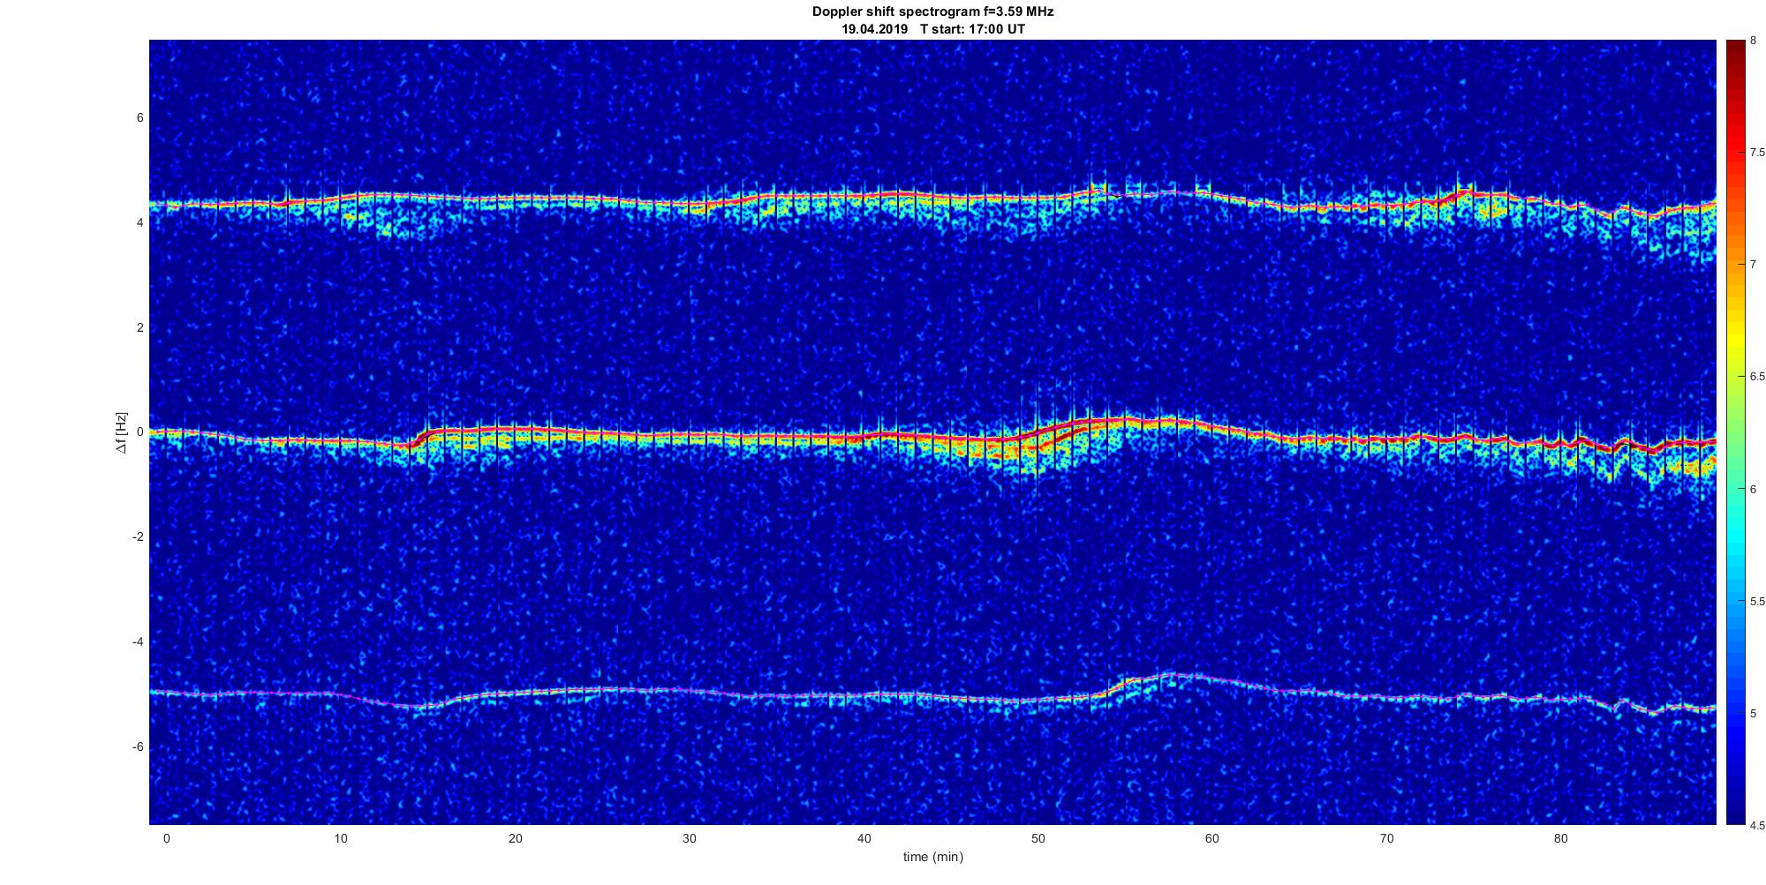
Task: Click the x-axis tick label 40
Action: pos(864,838)
